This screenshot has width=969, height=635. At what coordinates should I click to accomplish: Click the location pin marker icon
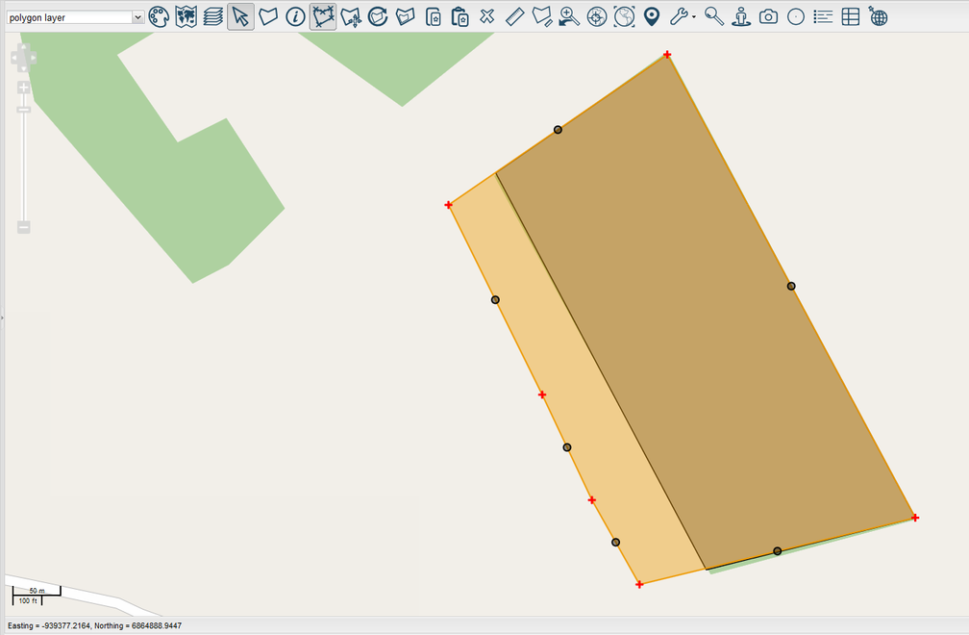coord(652,16)
